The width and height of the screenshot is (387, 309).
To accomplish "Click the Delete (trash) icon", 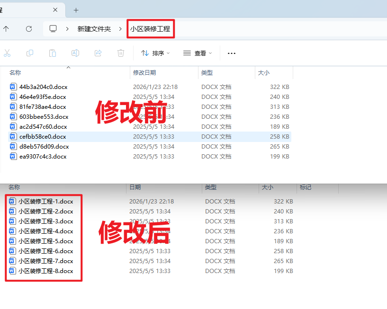I will tap(121, 53).
